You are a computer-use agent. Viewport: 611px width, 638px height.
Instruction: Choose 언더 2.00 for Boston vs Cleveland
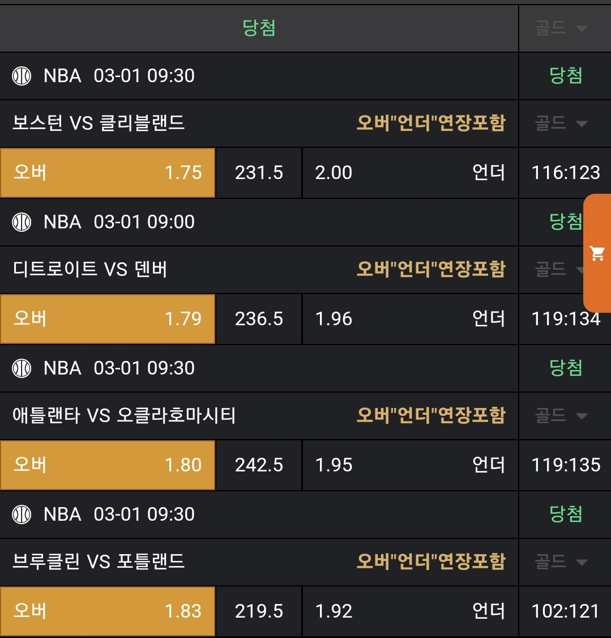(410, 173)
